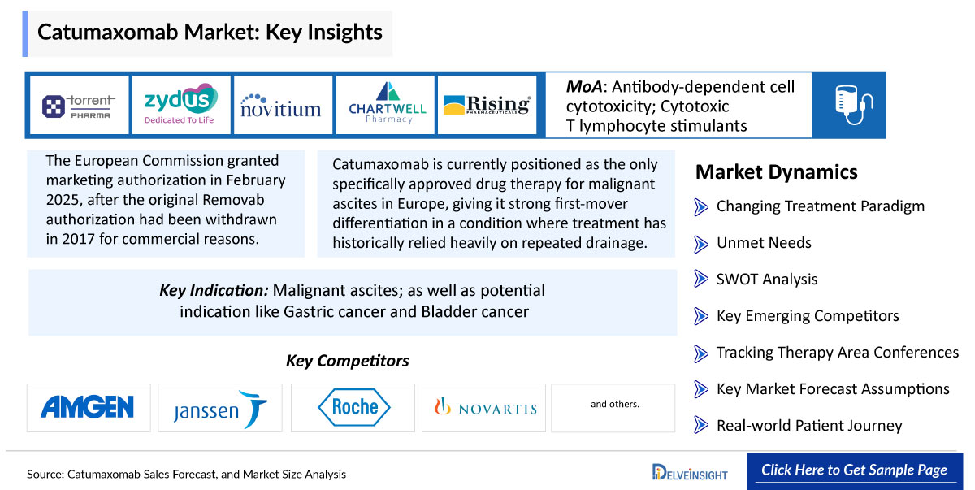Click the IV infusion bag icon
Screen dimensions: 975x490
[x=849, y=105]
